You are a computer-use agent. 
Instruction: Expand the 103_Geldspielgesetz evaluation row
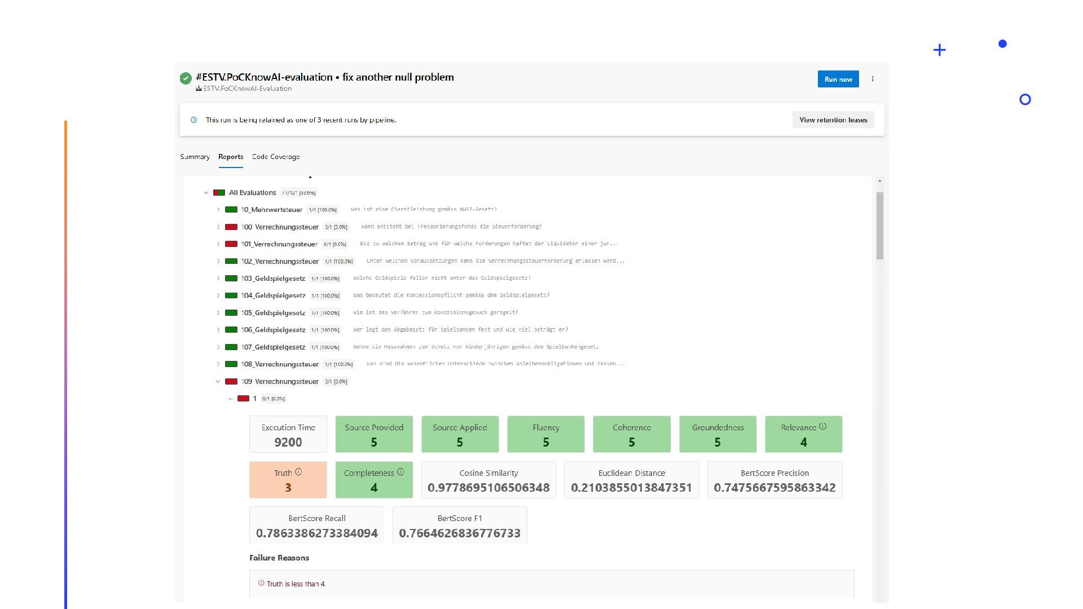tap(218, 279)
